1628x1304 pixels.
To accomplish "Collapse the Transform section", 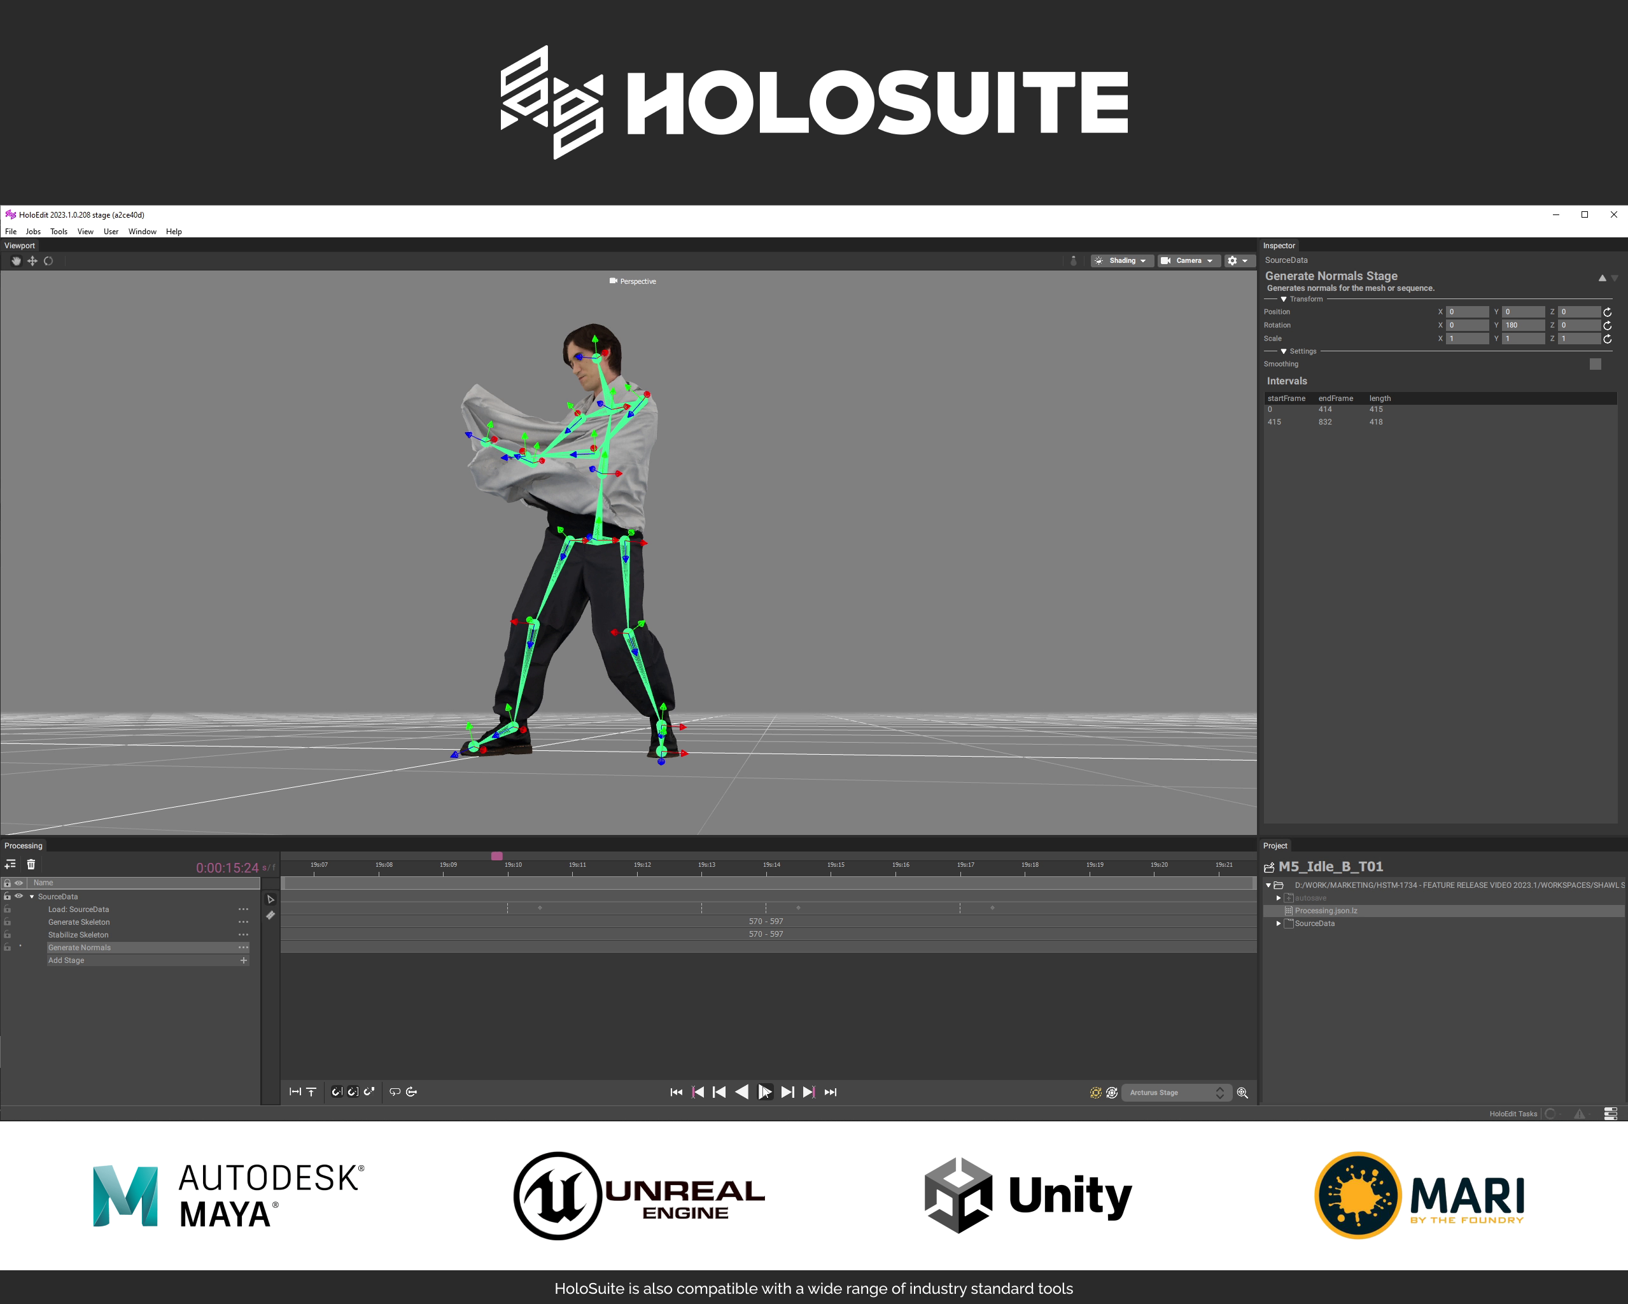I will click(x=1284, y=299).
